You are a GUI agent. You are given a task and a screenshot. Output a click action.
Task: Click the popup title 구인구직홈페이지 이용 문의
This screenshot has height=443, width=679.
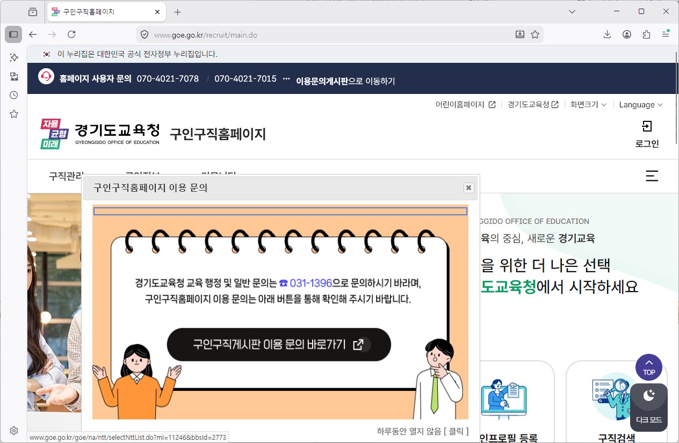pyautogui.click(x=150, y=187)
